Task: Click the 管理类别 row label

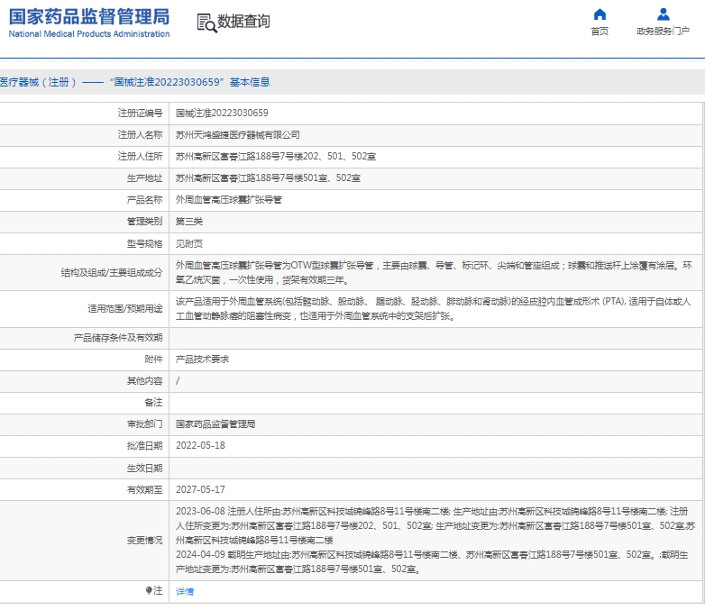Action: [x=144, y=221]
